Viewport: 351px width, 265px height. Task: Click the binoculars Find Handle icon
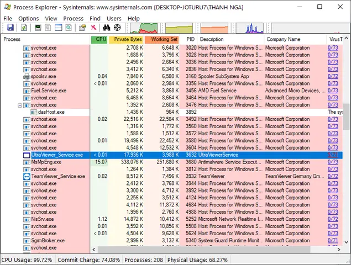coord(106,28)
